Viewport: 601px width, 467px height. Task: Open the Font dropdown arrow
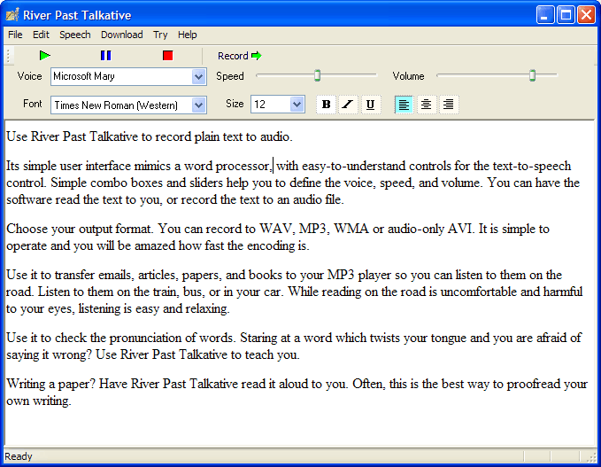[198, 105]
